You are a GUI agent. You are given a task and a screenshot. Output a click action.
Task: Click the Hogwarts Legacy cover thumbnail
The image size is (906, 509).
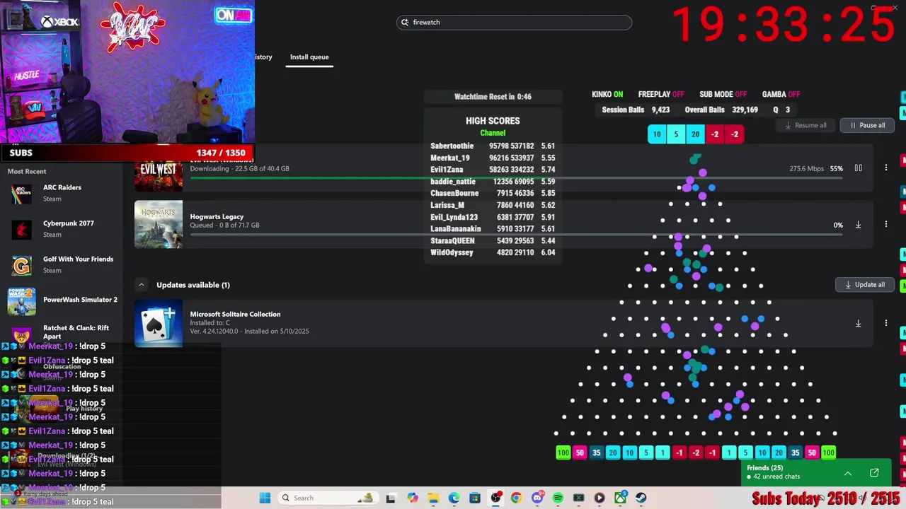159,225
